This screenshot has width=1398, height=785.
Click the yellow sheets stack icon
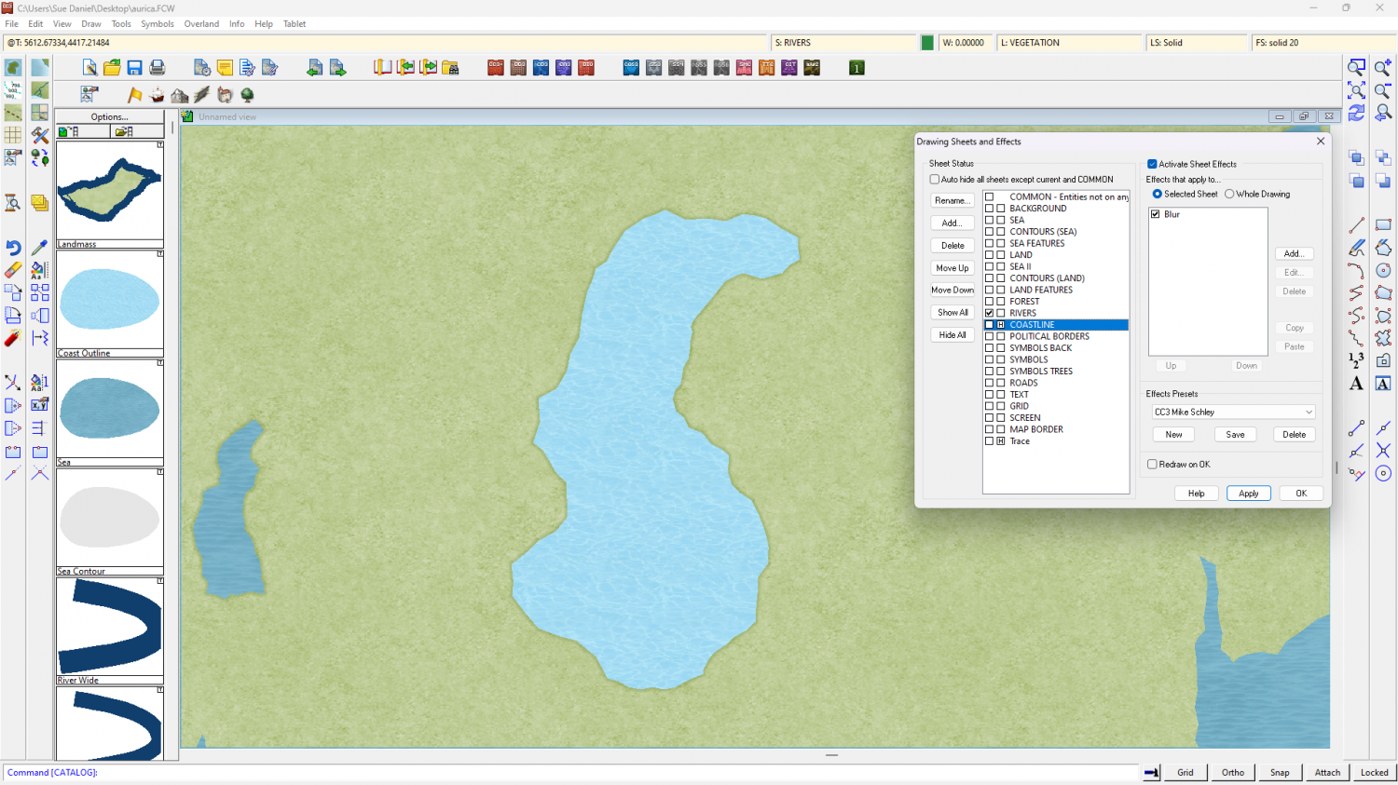coord(39,203)
